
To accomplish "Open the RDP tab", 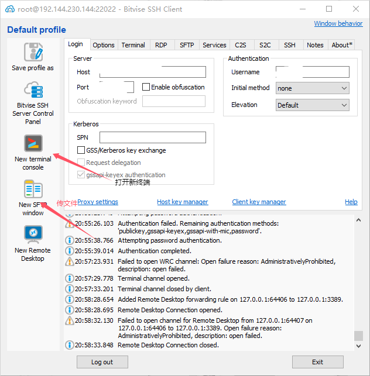I will [x=161, y=45].
